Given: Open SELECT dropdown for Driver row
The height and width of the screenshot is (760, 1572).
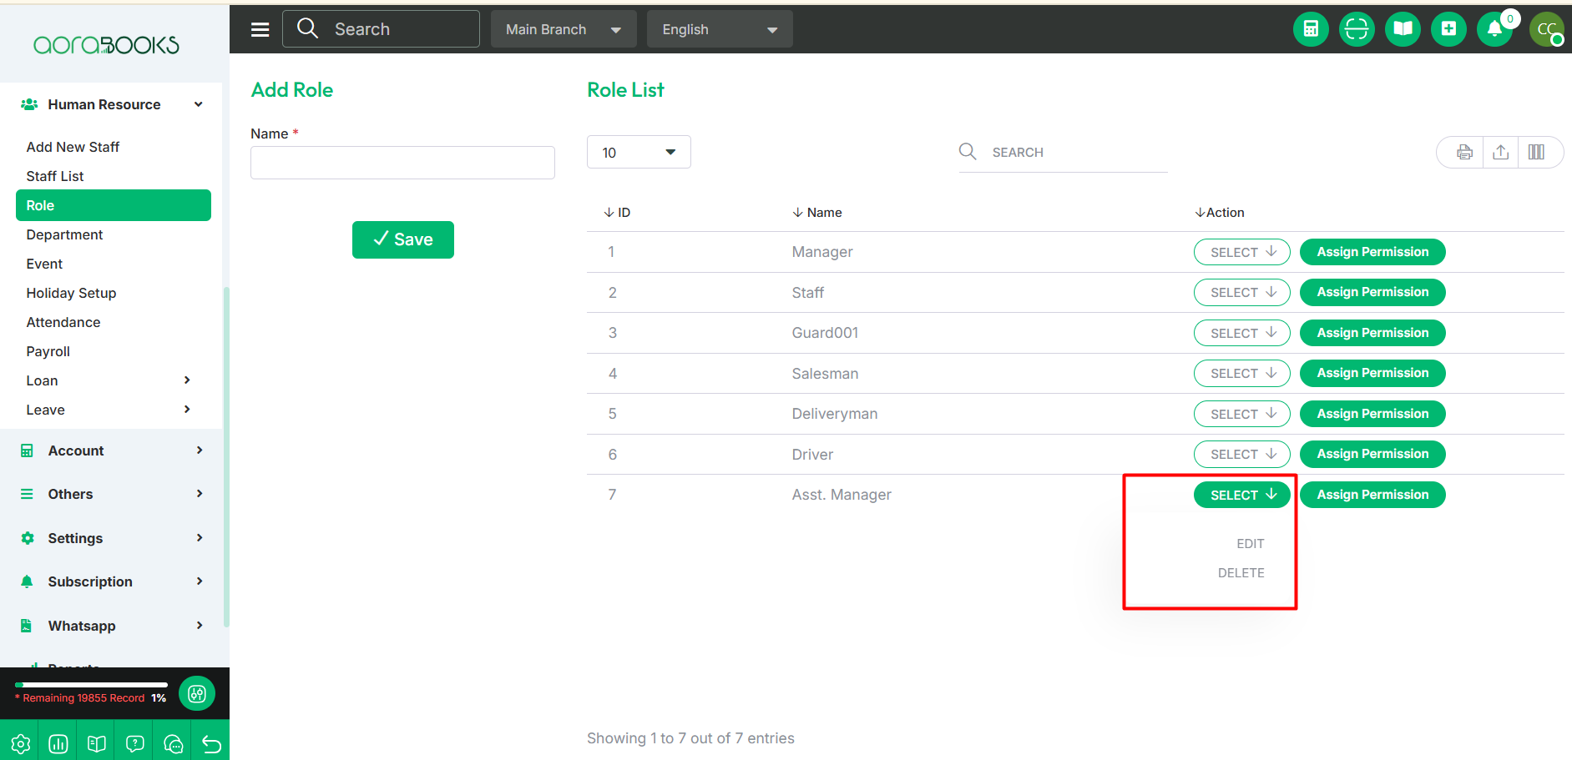Looking at the screenshot, I should point(1242,454).
